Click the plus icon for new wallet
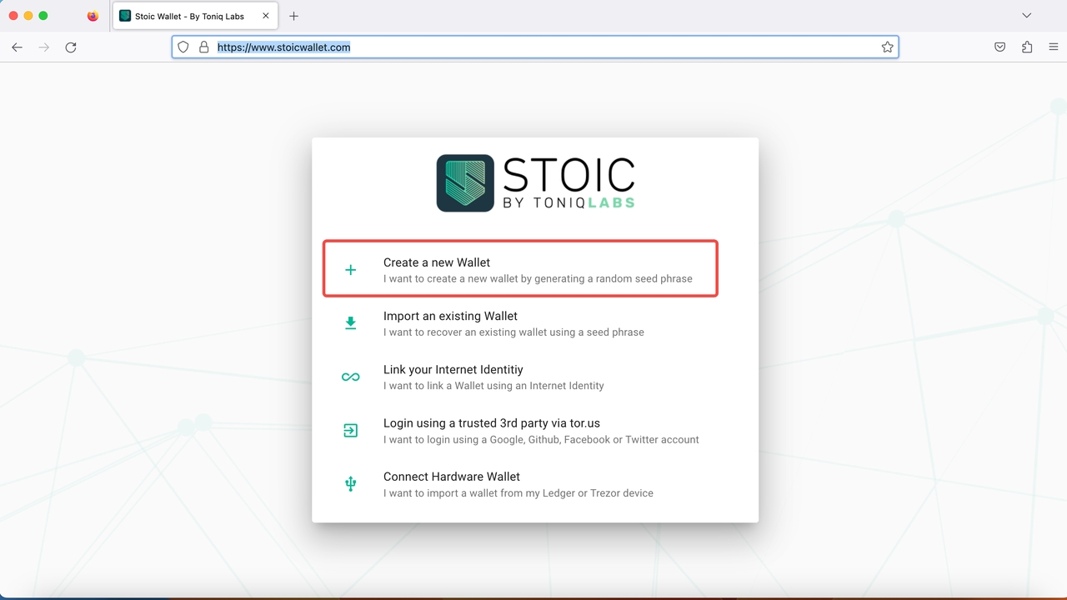 [x=351, y=270]
